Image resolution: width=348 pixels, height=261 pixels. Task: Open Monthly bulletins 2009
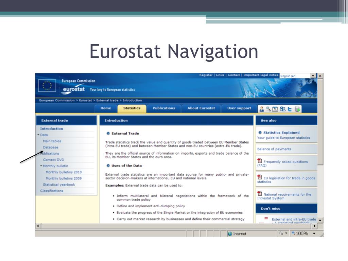tap(64, 178)
